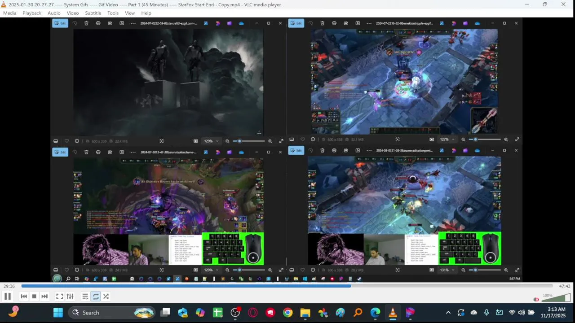Viewport: 575px width, 323px height.
Task: Show hidden system tray icons
Action: pyautogui.click(x=448, y=313)
